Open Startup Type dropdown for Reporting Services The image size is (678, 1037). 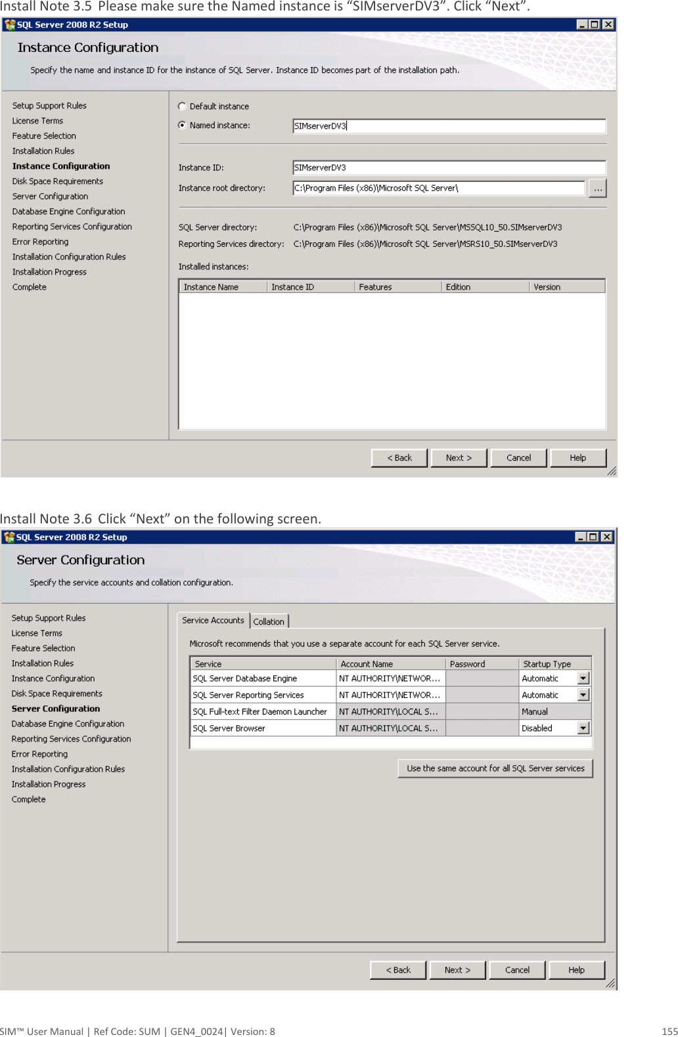point(583,695)
